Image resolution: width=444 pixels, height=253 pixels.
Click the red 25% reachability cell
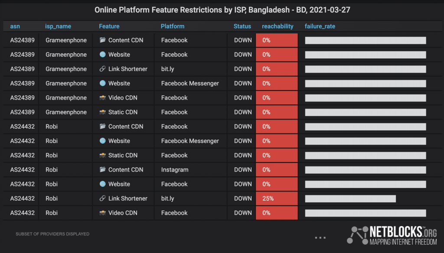pos(277,198)
